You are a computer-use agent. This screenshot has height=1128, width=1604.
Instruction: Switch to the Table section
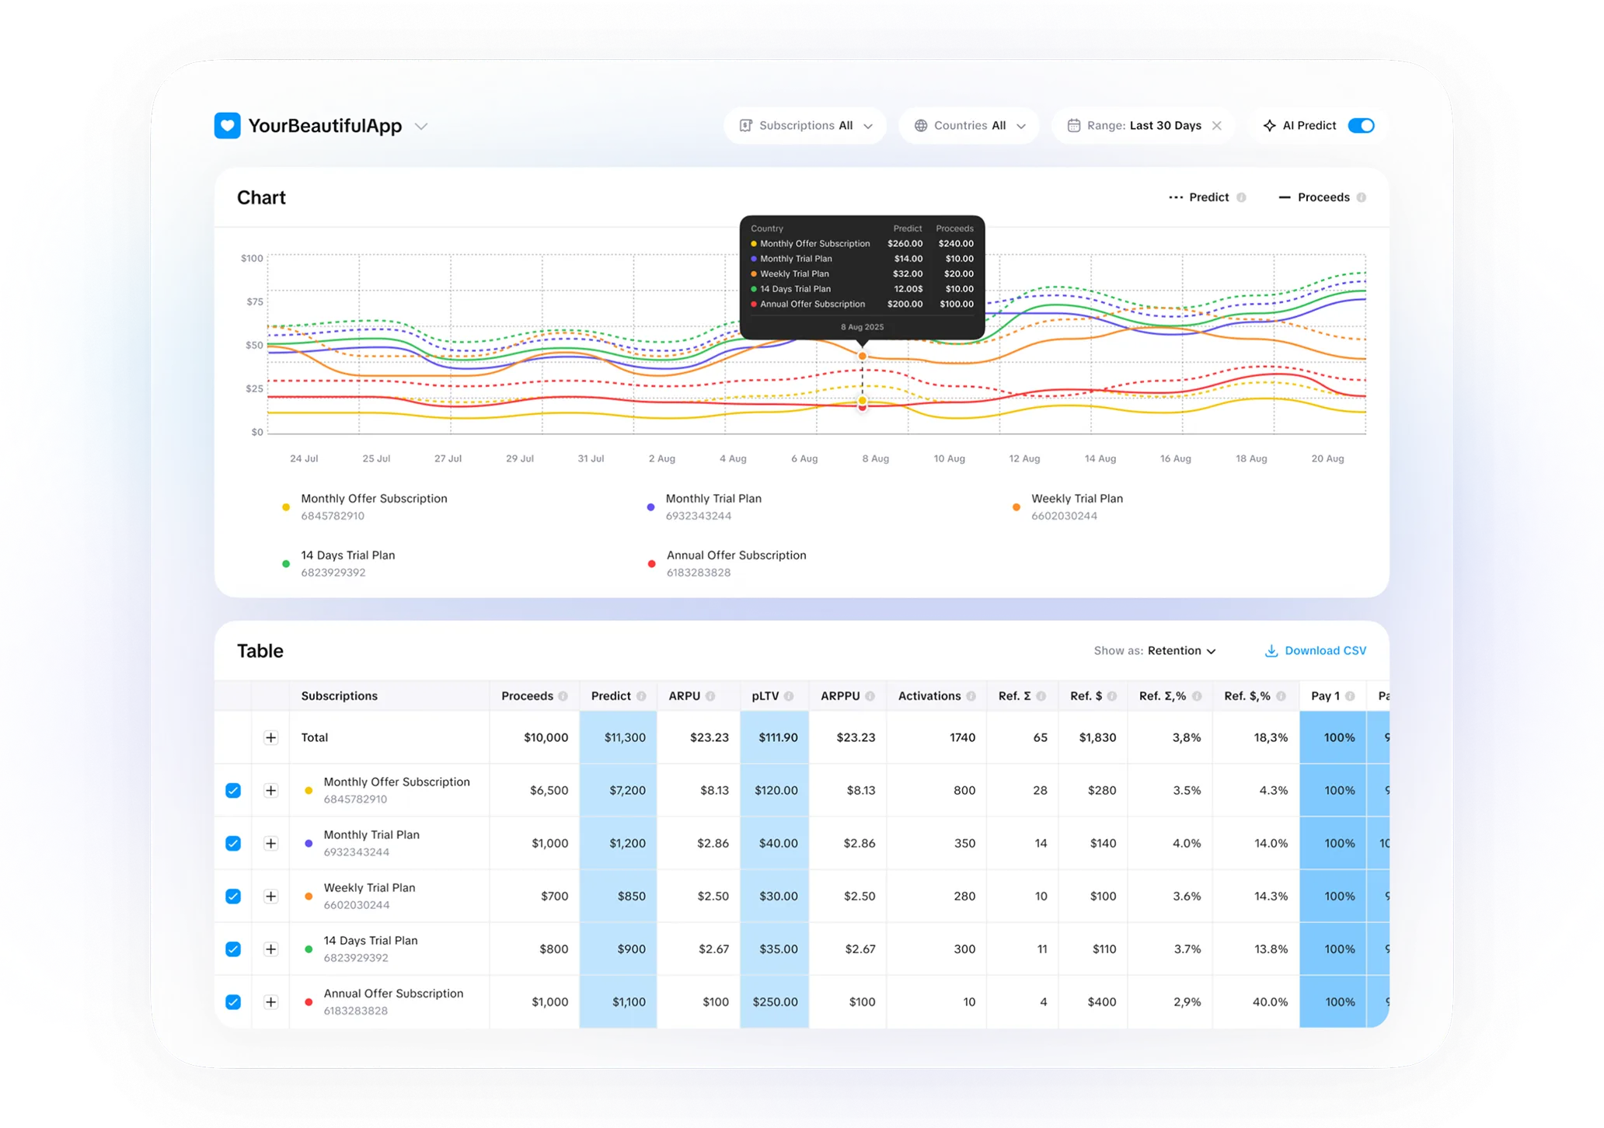click(260, 650)
